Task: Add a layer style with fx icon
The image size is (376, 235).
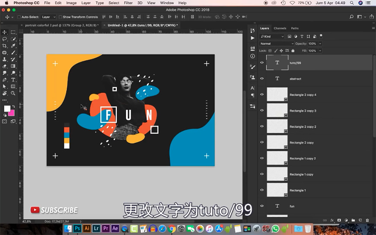Action: (332, 220)
